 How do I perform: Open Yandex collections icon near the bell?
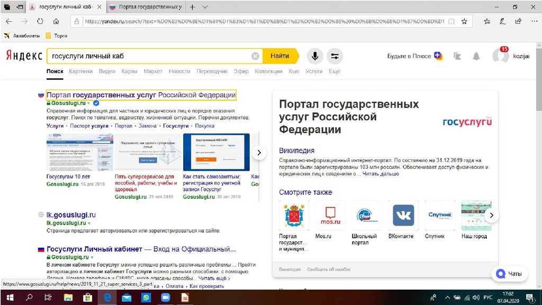457,56
